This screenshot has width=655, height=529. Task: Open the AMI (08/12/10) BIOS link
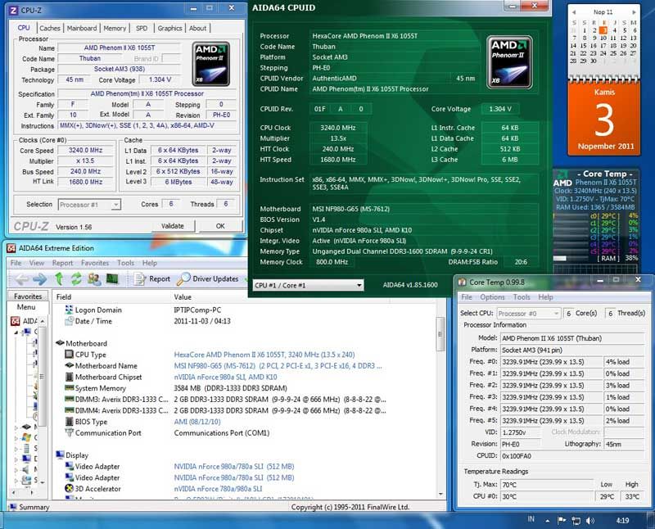[197, 422]
